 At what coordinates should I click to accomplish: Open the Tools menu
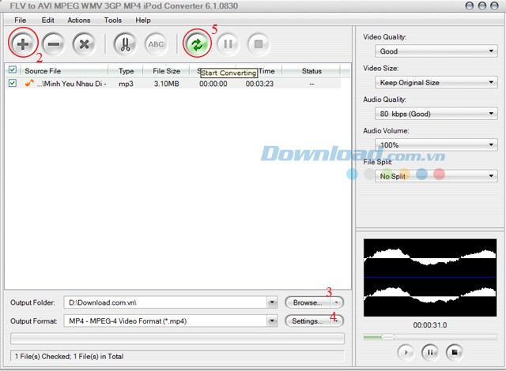(113, 20)
